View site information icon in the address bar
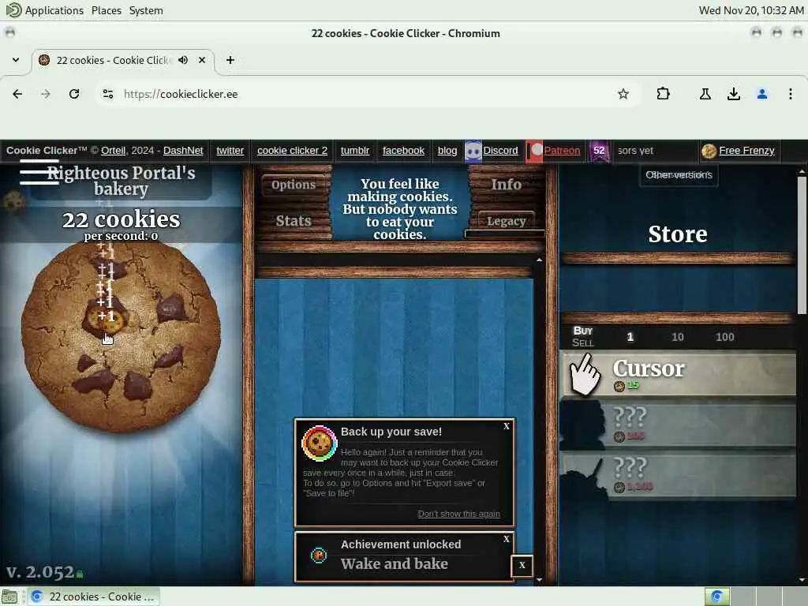Viewport: 808px width, 606px height. (x=108, y=94)
